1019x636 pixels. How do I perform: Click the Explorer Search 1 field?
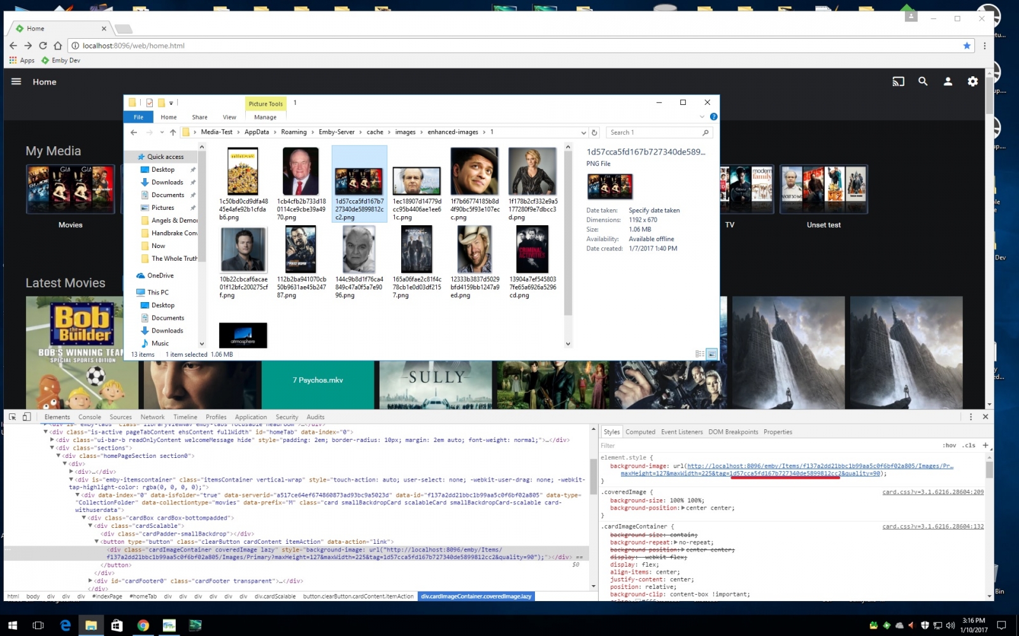(x=653, y=132)
